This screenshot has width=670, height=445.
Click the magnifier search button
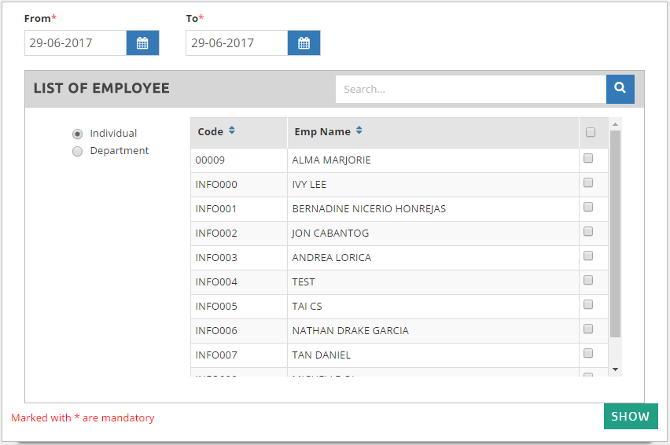pyautogui.click(x=620, y=89)
